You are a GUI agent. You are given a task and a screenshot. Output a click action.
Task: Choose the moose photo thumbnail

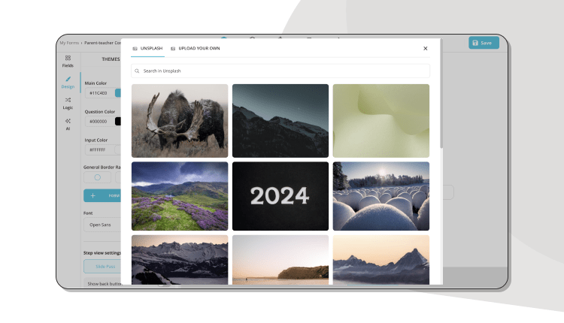(180, 120)
